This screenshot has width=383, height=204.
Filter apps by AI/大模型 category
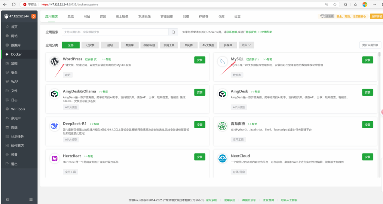coord(208,45)
